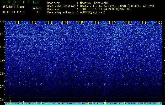Click the Receiving antenna label
165x105 pixels.
click(x=60, y=12)
